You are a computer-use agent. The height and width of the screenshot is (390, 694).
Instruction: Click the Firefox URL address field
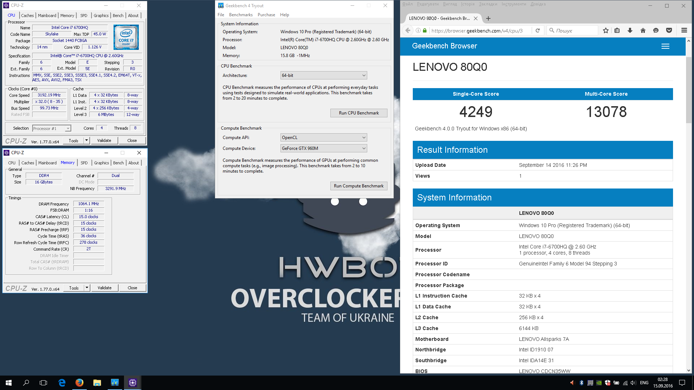pyautogui.click(x=480, y=31)
